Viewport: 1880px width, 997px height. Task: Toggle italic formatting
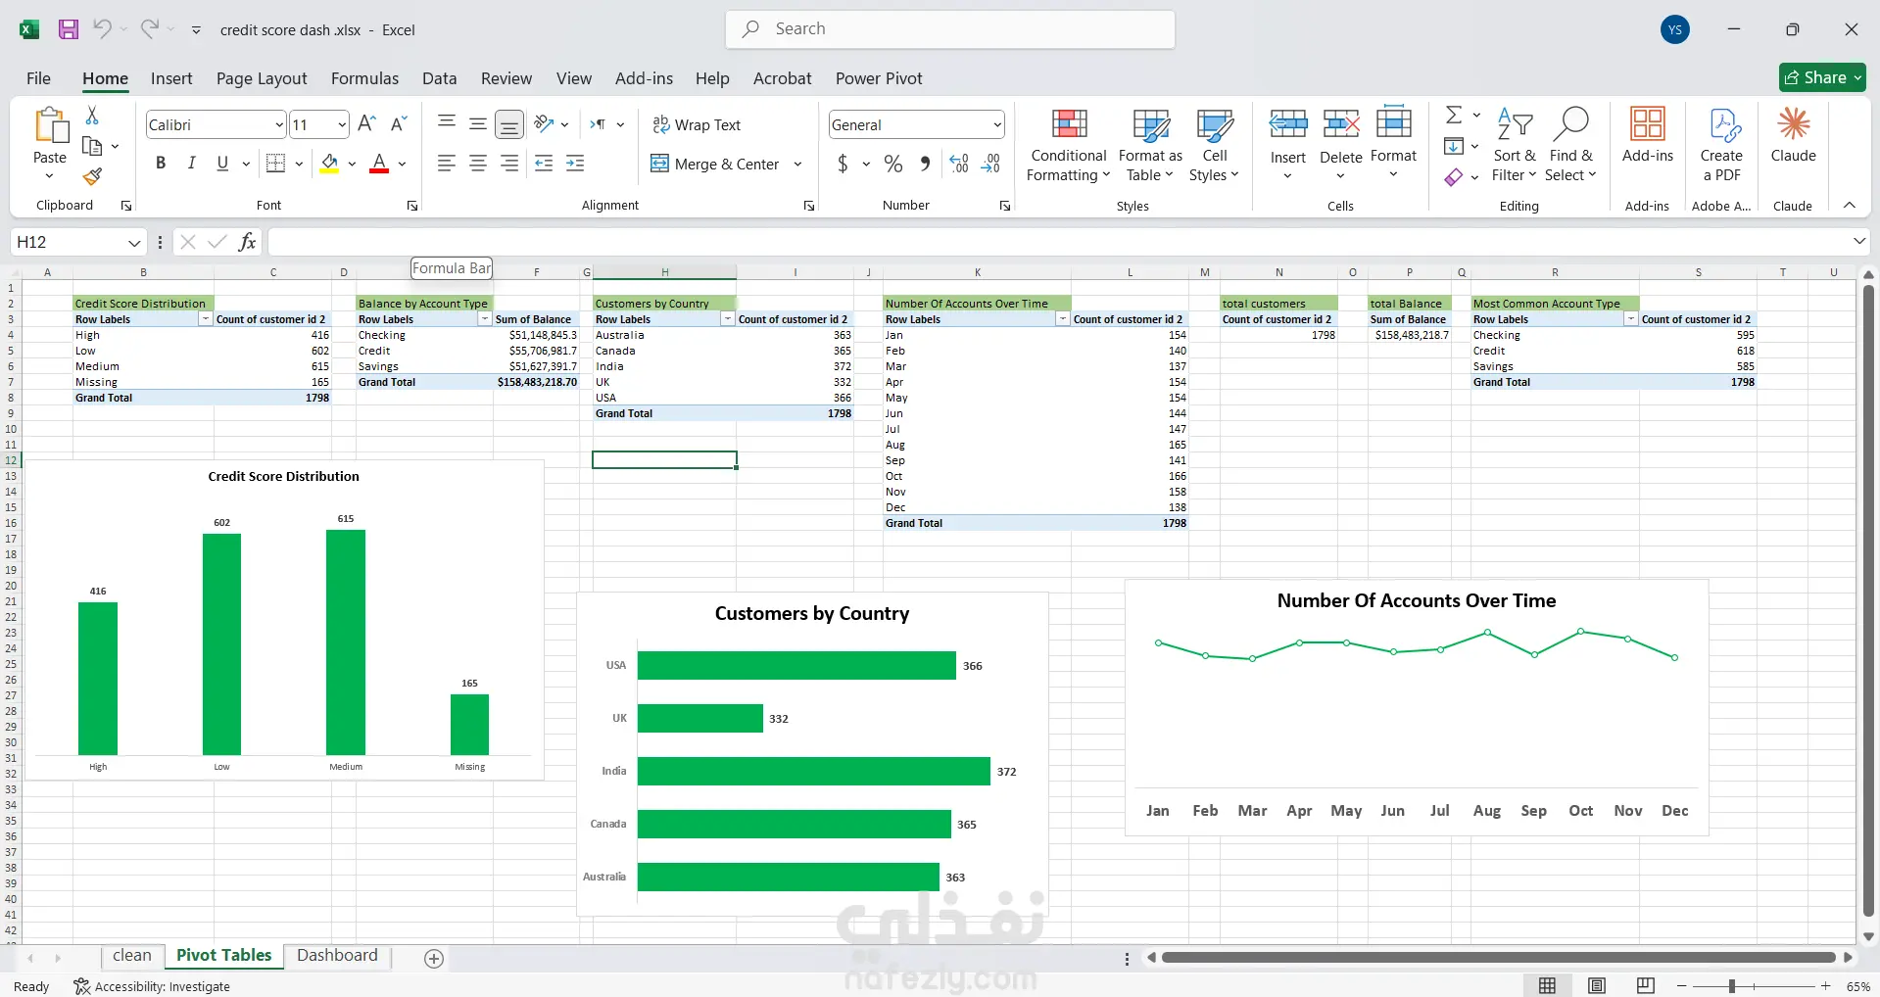(x=192, y=164)
